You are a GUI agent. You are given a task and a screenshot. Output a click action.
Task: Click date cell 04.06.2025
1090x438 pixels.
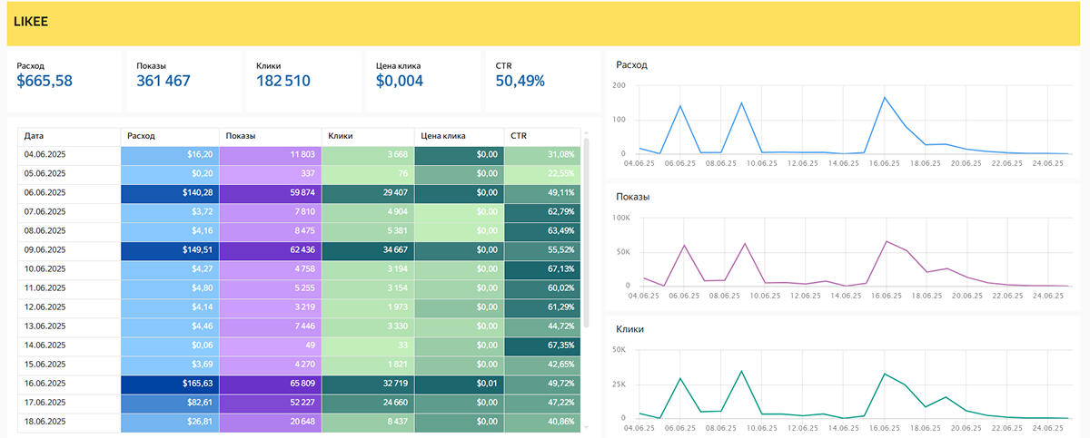coord(69,155)
